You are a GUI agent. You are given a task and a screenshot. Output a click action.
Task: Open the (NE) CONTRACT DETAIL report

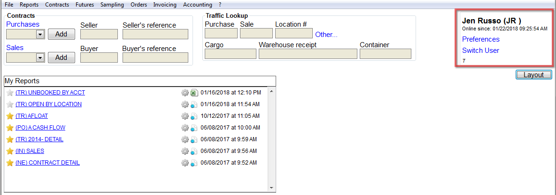[x=47, y=163]
